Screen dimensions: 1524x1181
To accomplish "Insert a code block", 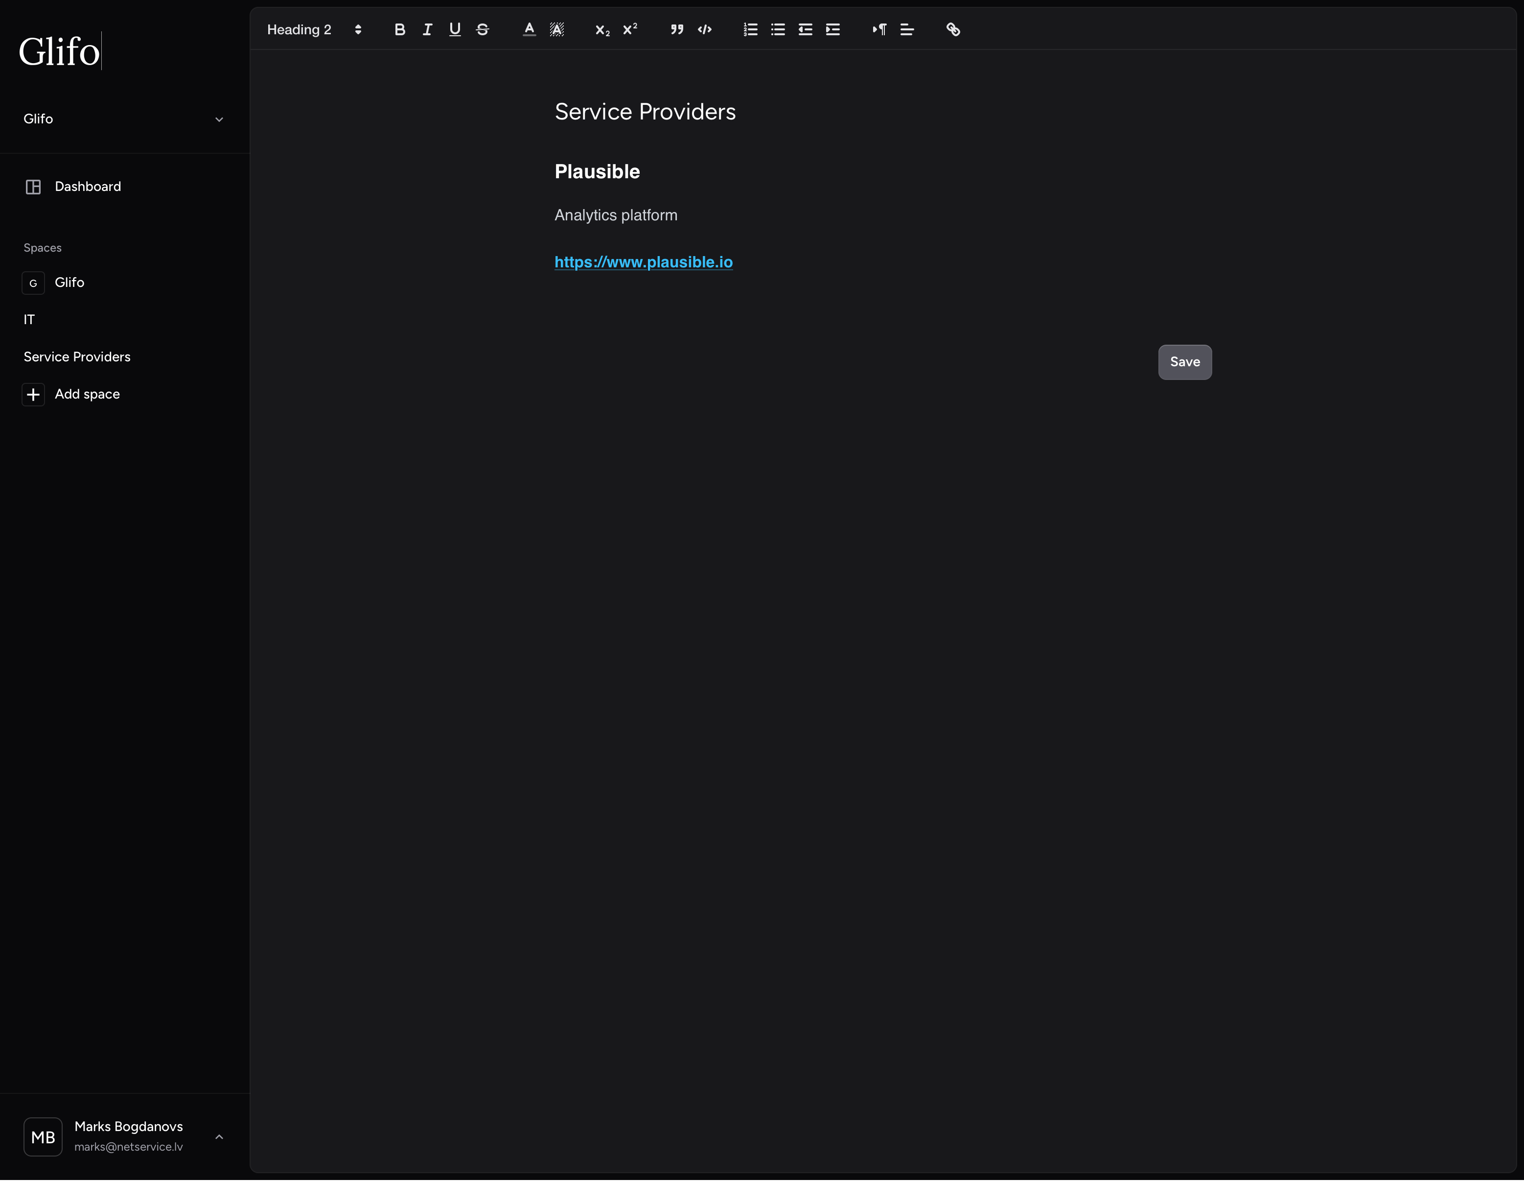I will coord(705,29).
